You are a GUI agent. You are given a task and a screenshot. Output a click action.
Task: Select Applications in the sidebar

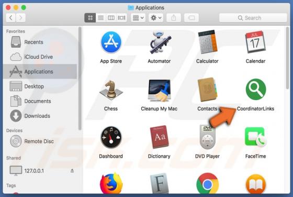(40, 71)
